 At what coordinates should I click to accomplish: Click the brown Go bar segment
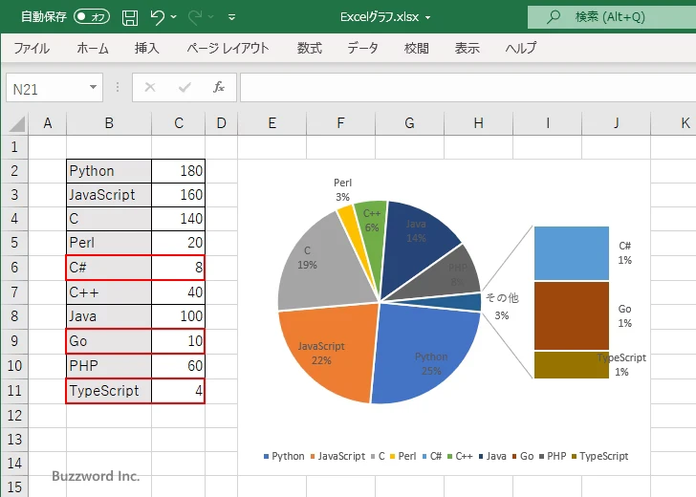[x=572, y=315]
